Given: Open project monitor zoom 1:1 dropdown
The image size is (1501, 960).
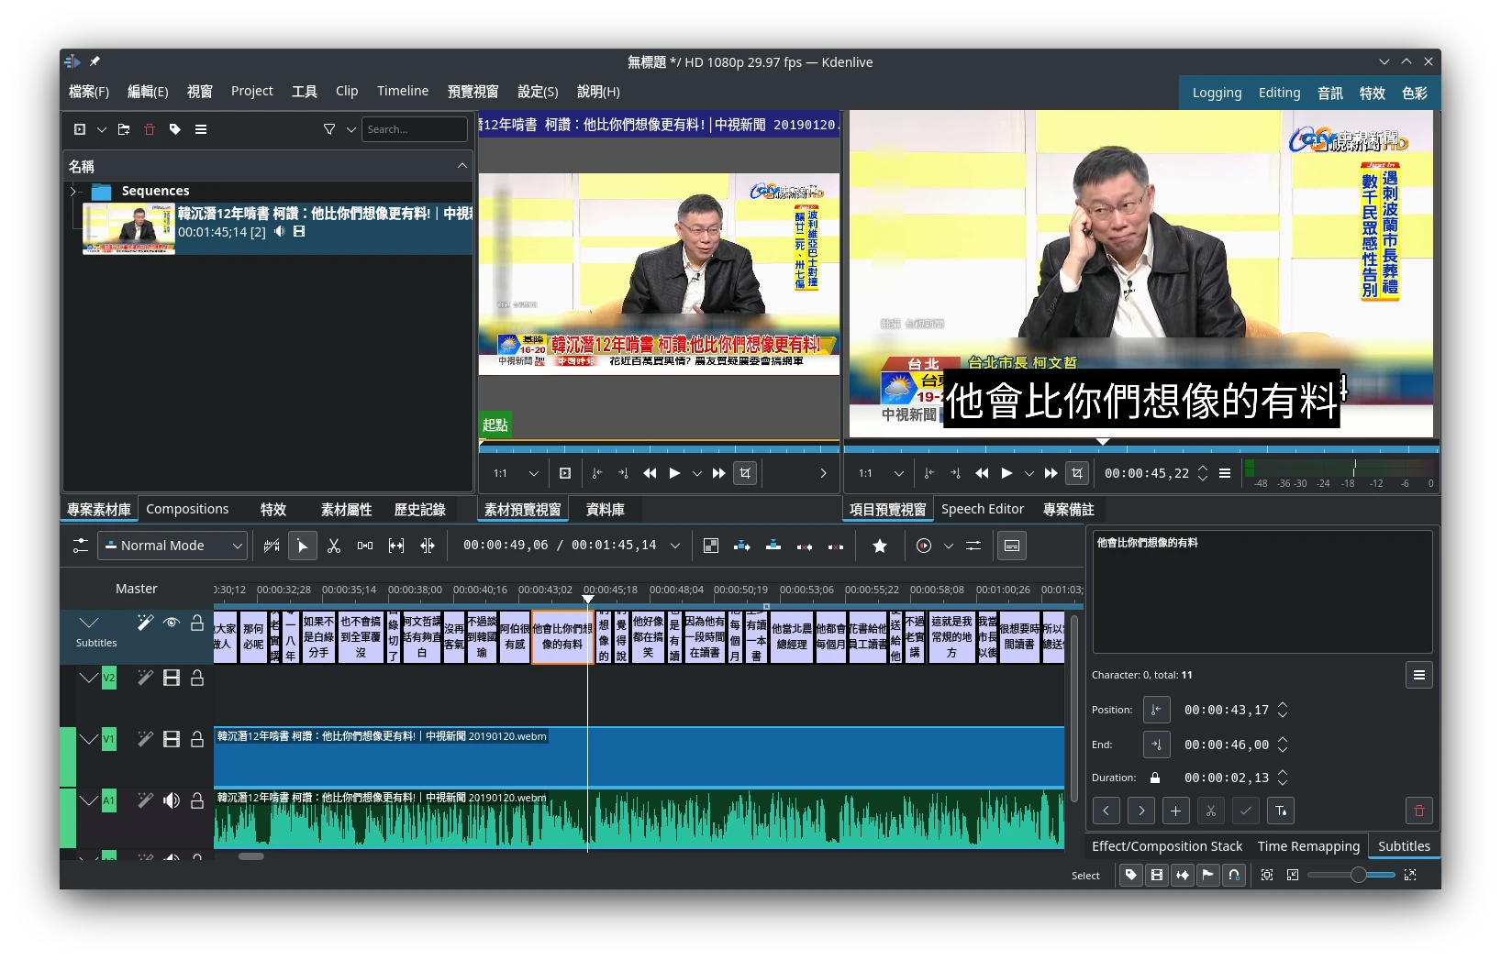Looking at the screenshot, I should 880,473.
